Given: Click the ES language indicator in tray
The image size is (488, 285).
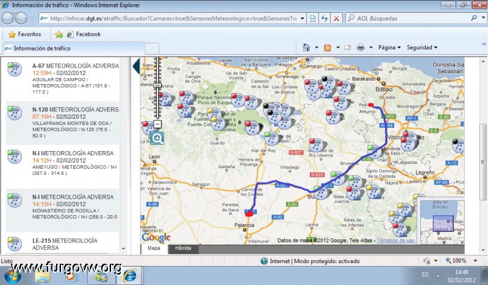Looking at the screenshot, I should click(x=425, y=275).
